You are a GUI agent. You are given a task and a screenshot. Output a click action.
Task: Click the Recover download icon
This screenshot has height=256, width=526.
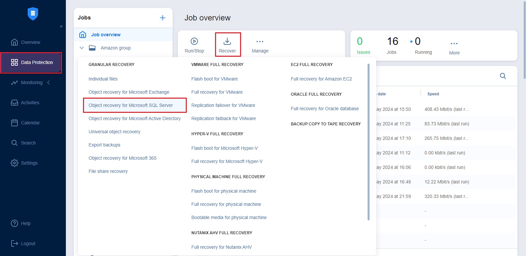point(227,41)
